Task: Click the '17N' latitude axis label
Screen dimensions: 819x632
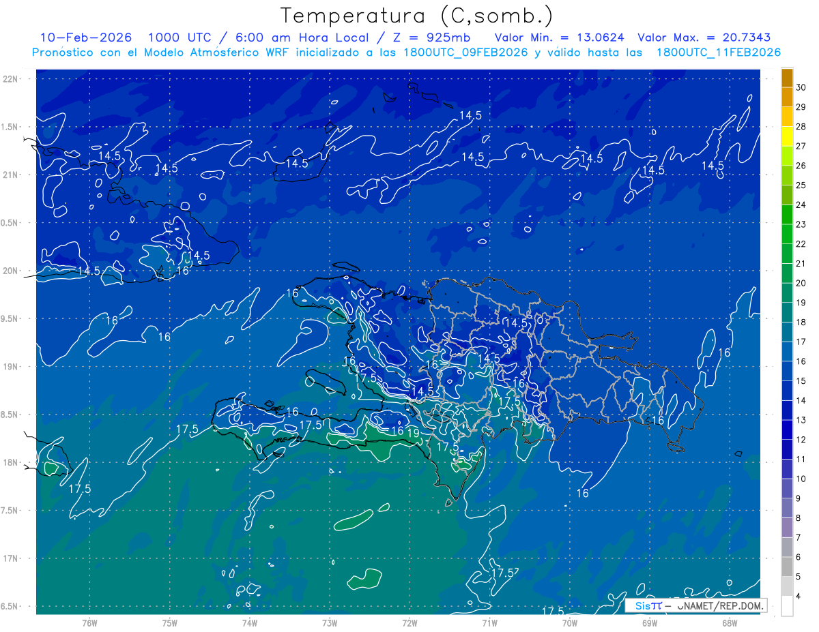Action: pyautogui.click(x=9, y=558)
